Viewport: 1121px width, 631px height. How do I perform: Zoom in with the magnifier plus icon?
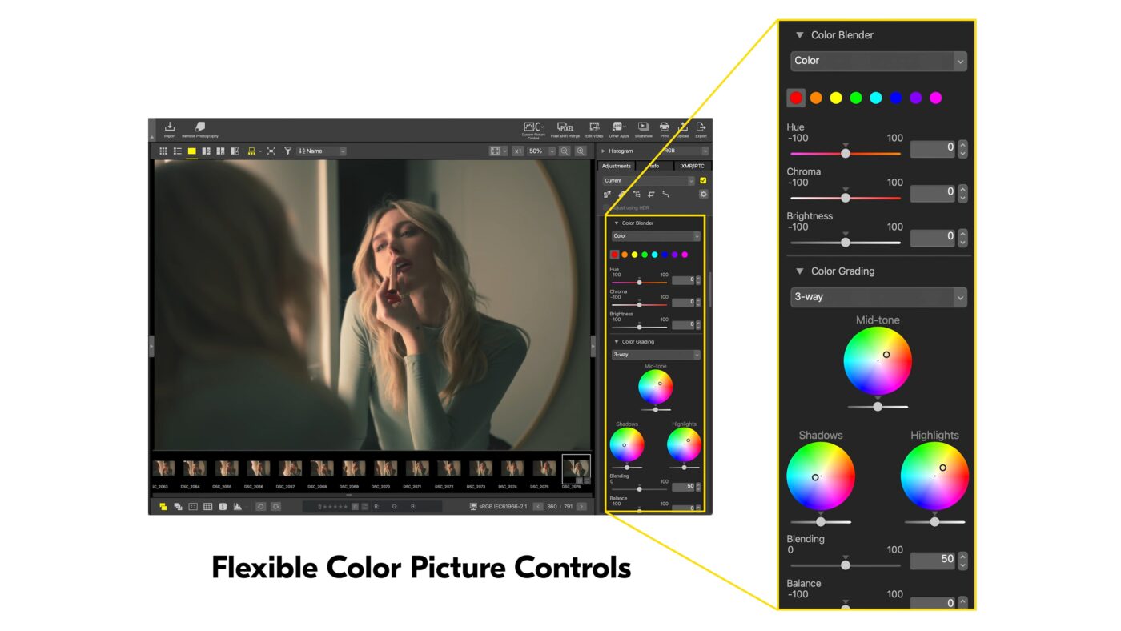(x=581, y=151)
